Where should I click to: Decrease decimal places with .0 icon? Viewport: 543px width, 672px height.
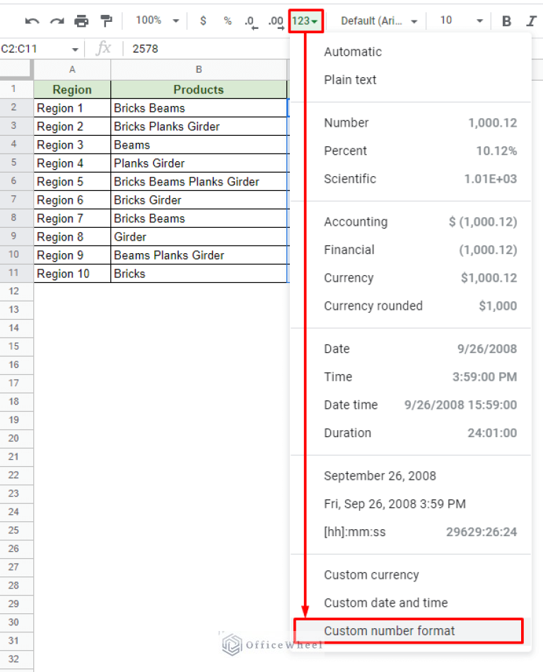click(x=251, y=21)
